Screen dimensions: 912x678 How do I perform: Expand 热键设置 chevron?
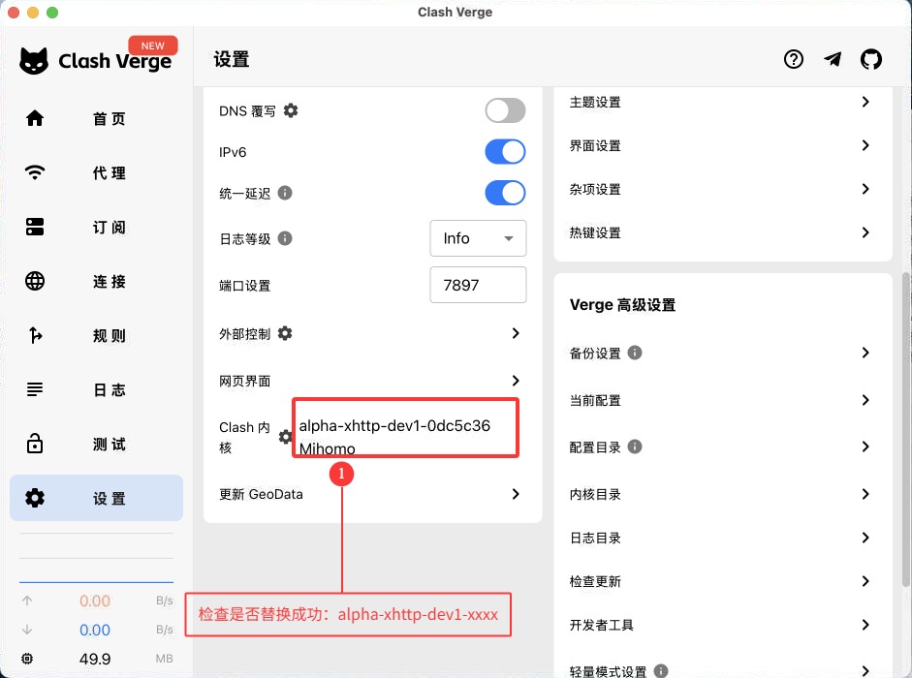click(x=865, y=232)
